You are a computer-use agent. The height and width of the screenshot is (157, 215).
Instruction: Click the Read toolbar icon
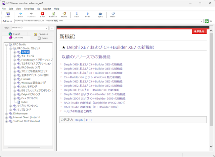[x=113, y=14]
